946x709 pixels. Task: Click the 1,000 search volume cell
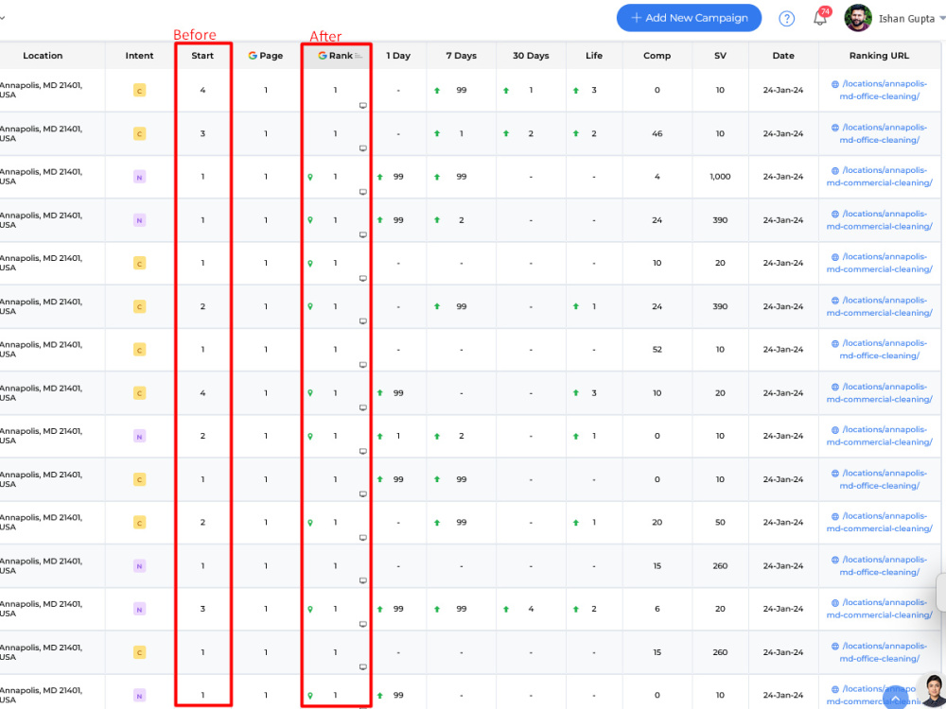click(x=720, y=178)
